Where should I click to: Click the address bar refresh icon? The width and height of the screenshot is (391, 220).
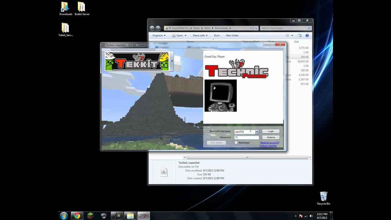tap(256, 28)
